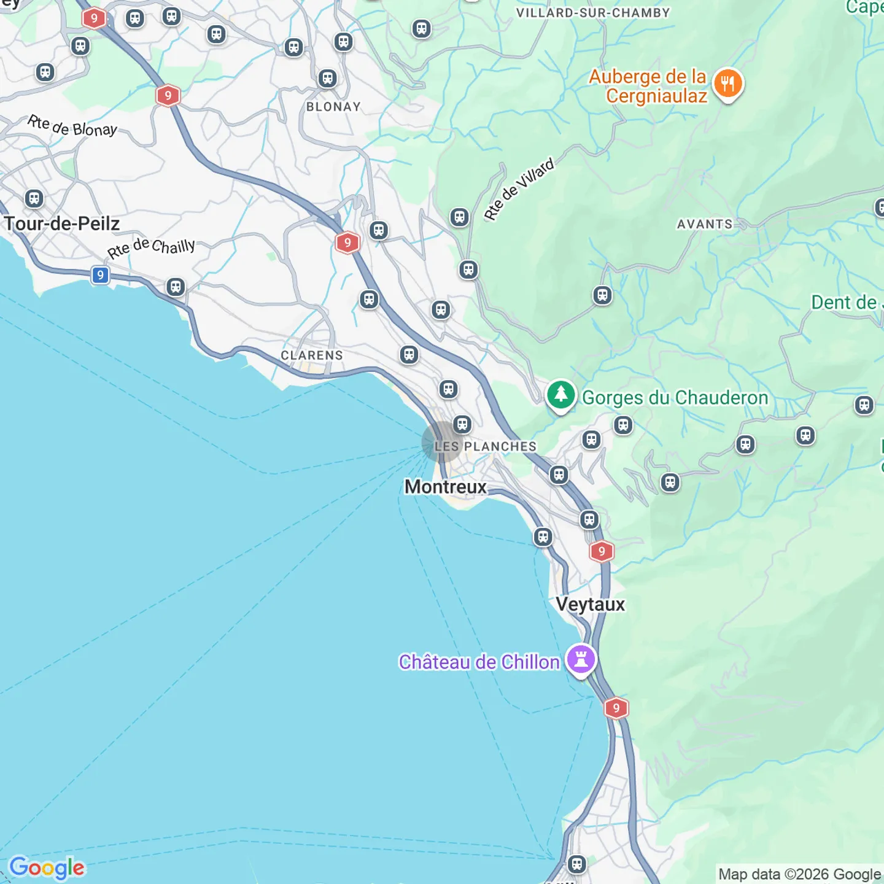Click the gray location circle at Les Planches

441,442
